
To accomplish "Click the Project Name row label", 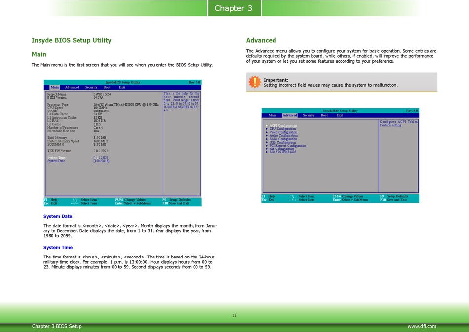I will pyautogui.click(x=57, y=94).
